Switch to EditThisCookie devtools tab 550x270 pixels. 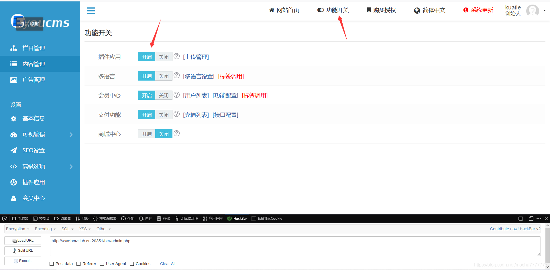pos(267,219)
